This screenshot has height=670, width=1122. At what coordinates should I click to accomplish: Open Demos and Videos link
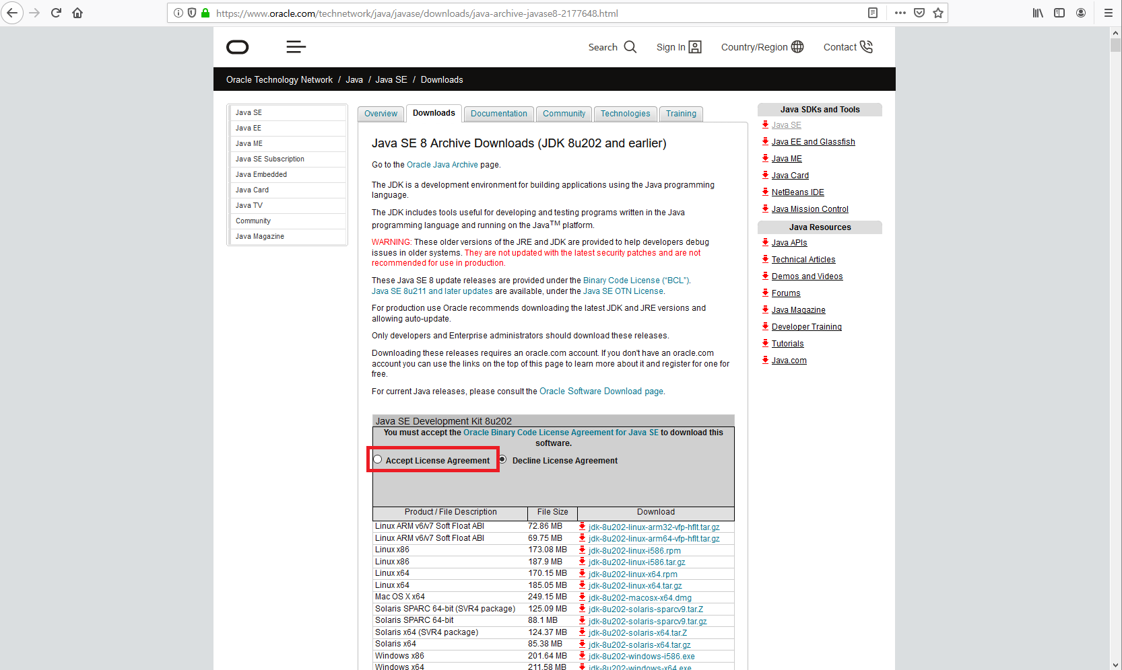(x=807, y=276)
